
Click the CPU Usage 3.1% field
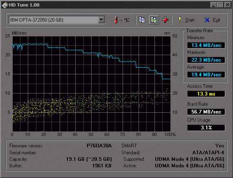point(206,128)
